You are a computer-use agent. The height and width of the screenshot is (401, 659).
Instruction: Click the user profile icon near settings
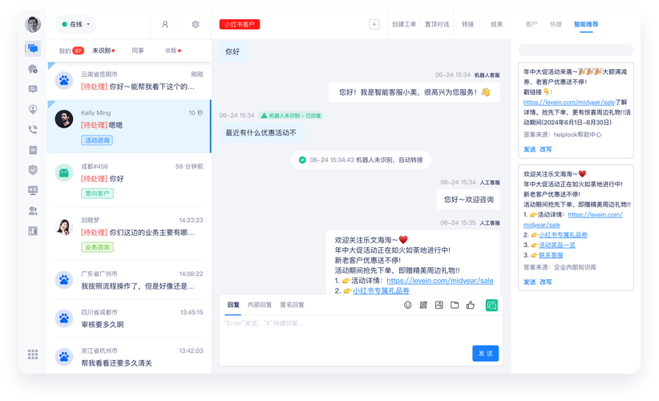pos(165,25)
